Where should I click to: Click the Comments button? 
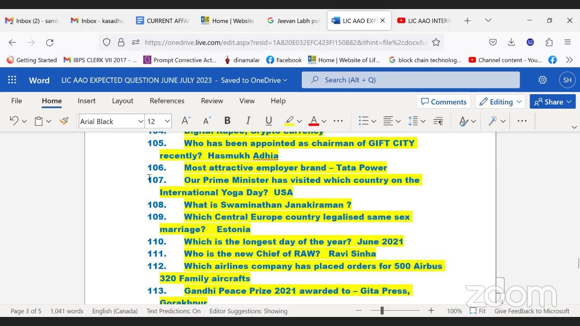[x=444, y=101]
